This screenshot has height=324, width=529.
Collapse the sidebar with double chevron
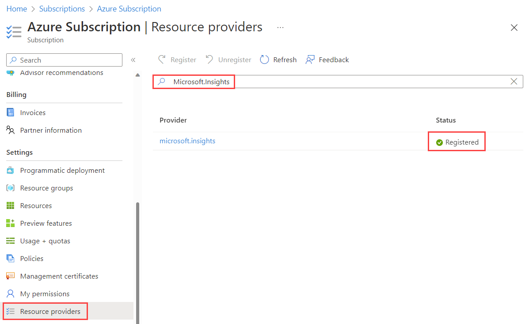click(x=133, y=60)
